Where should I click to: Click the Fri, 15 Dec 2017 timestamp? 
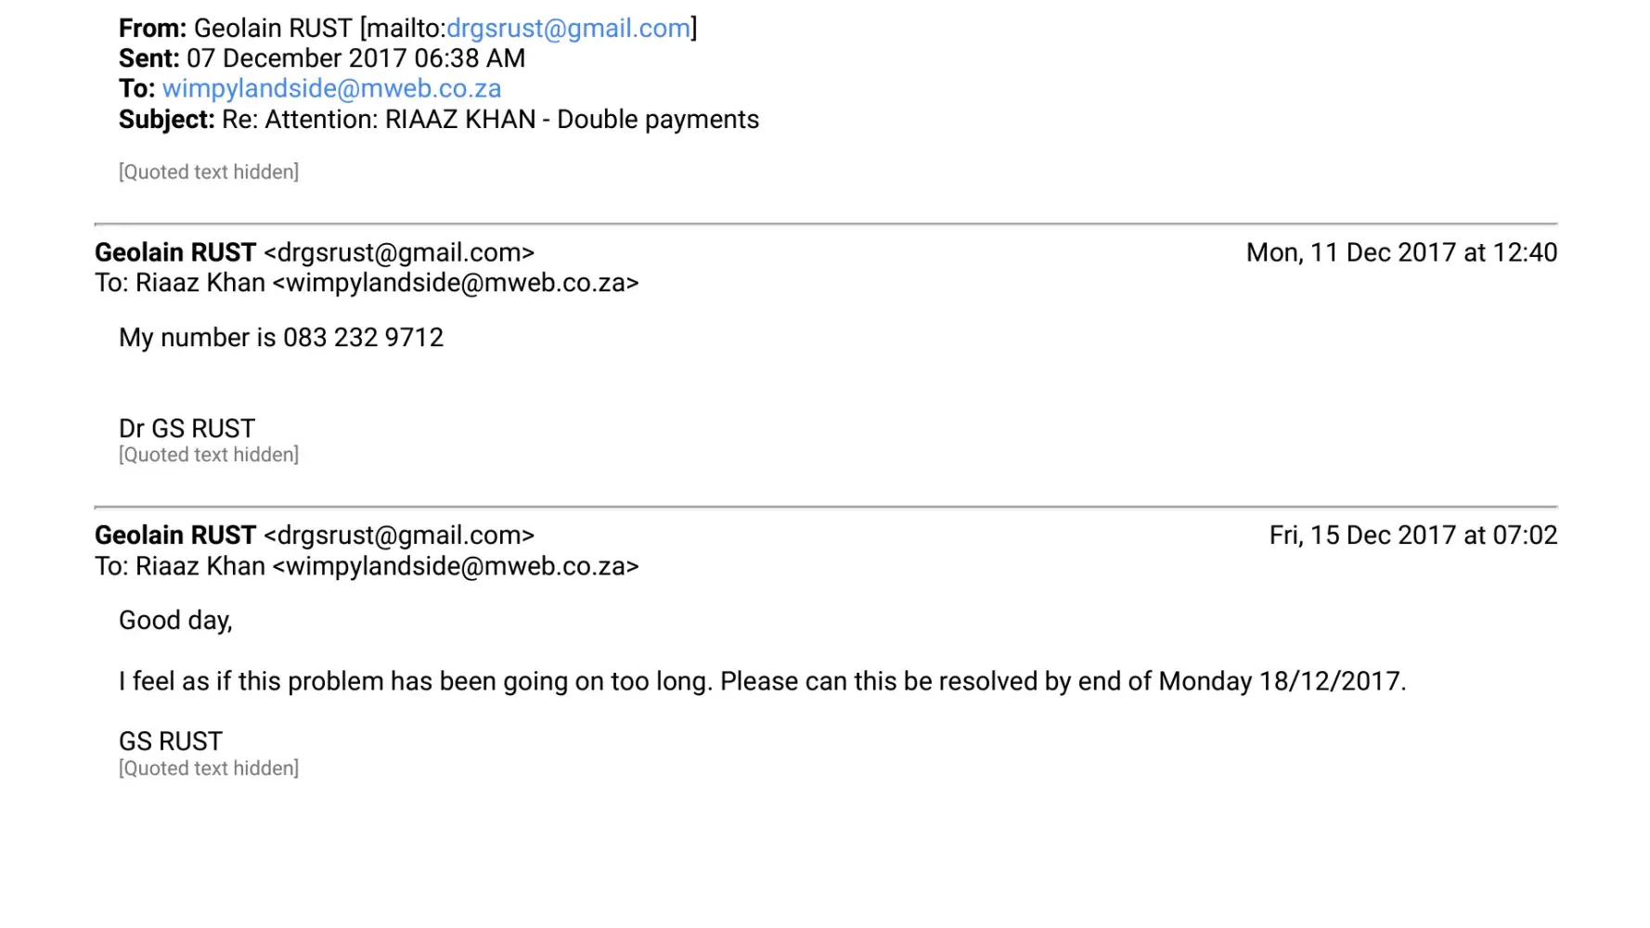[x=1412, y=536]
